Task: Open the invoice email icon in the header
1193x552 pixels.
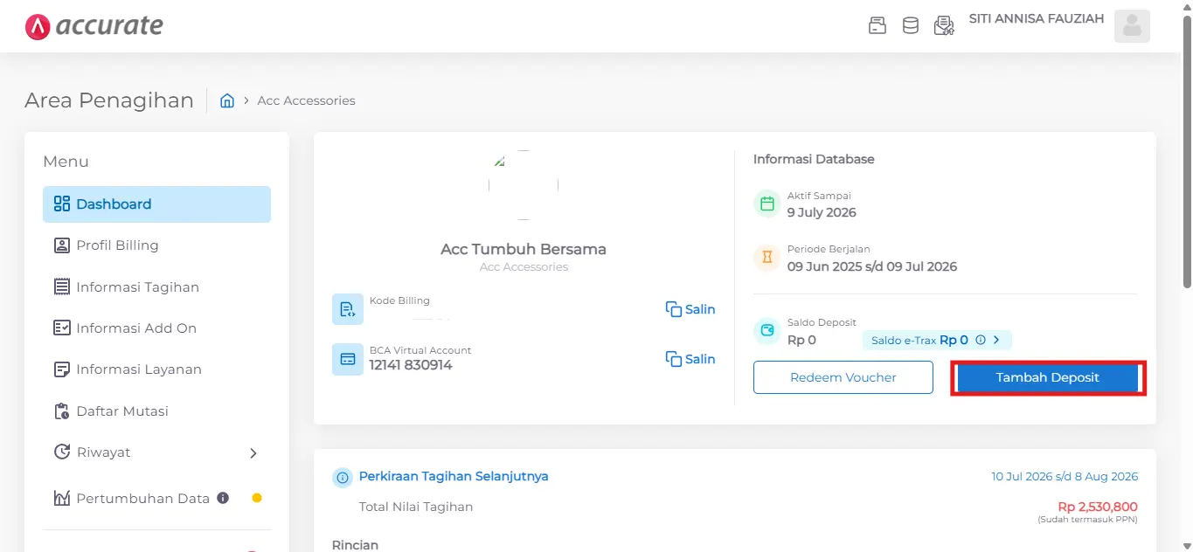Action: [x=944, y=25]
